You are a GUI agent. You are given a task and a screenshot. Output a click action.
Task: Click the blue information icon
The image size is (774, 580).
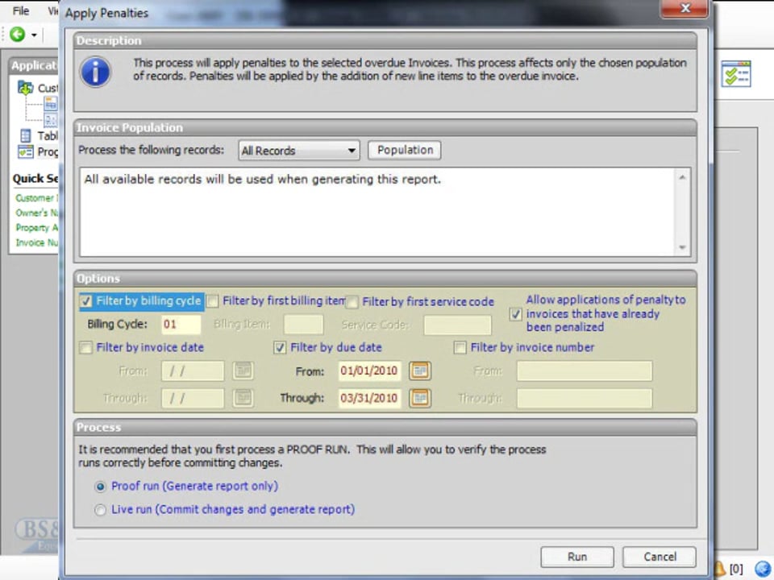pos(95,72)
